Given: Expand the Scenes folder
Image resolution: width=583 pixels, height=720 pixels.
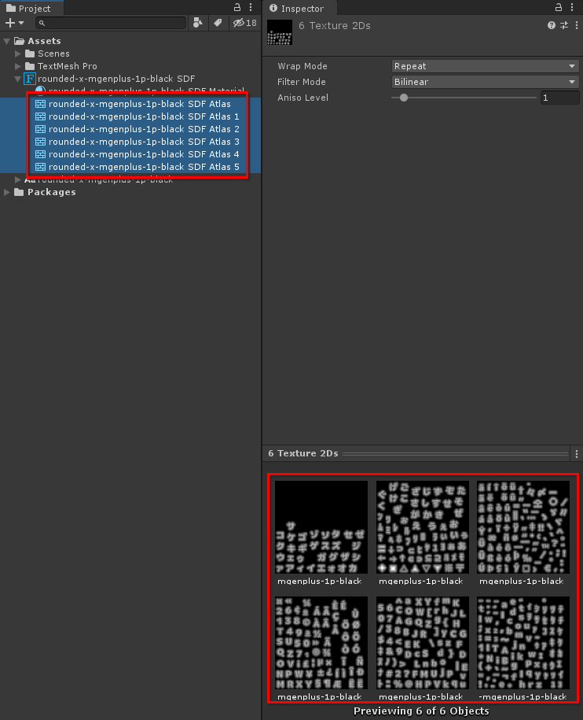Looking at the screenshot, I should tap(18, 54).
